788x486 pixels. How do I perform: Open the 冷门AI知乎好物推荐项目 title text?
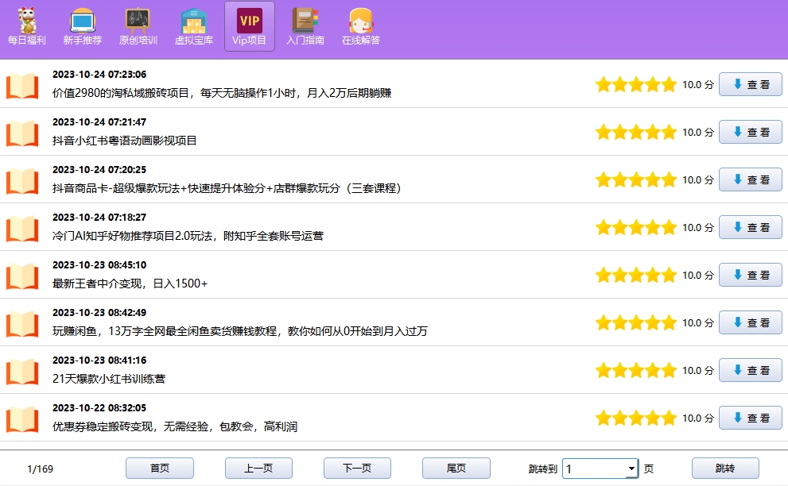click(188, 236)
